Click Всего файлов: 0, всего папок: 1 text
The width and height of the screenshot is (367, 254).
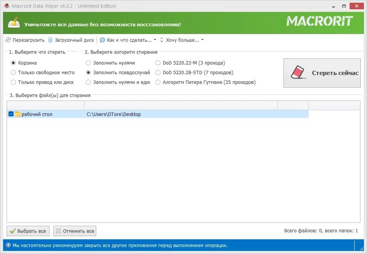coord(321,231)
